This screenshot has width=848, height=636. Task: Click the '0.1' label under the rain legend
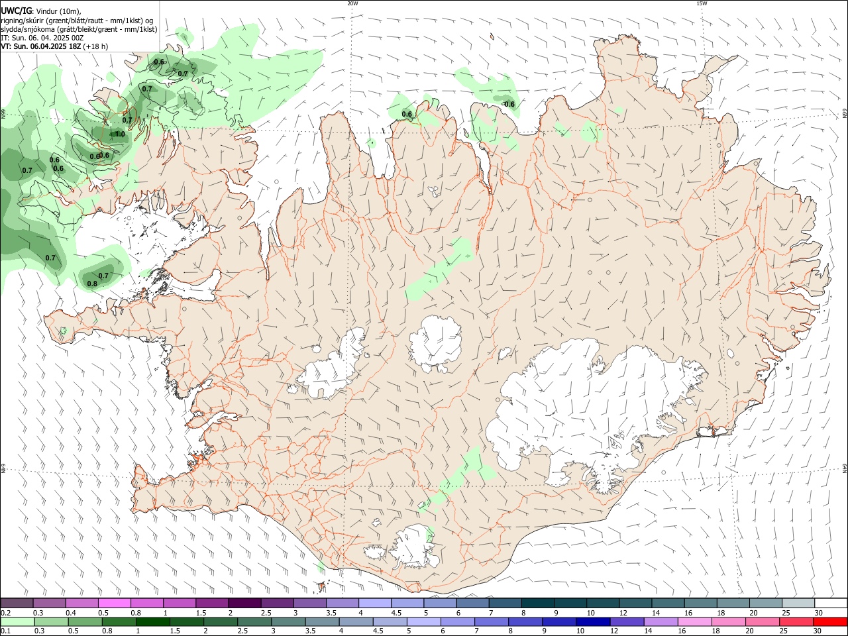5,631
